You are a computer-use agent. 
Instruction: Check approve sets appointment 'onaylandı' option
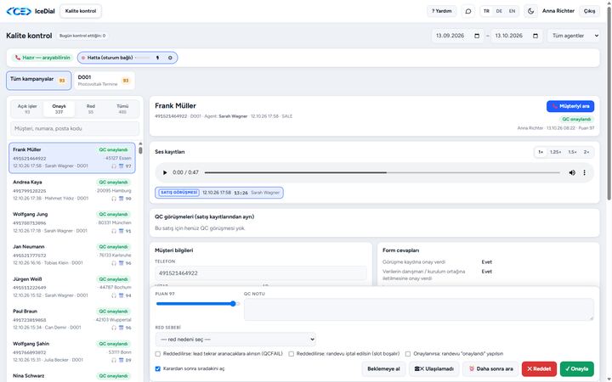(x=408, y=354)
